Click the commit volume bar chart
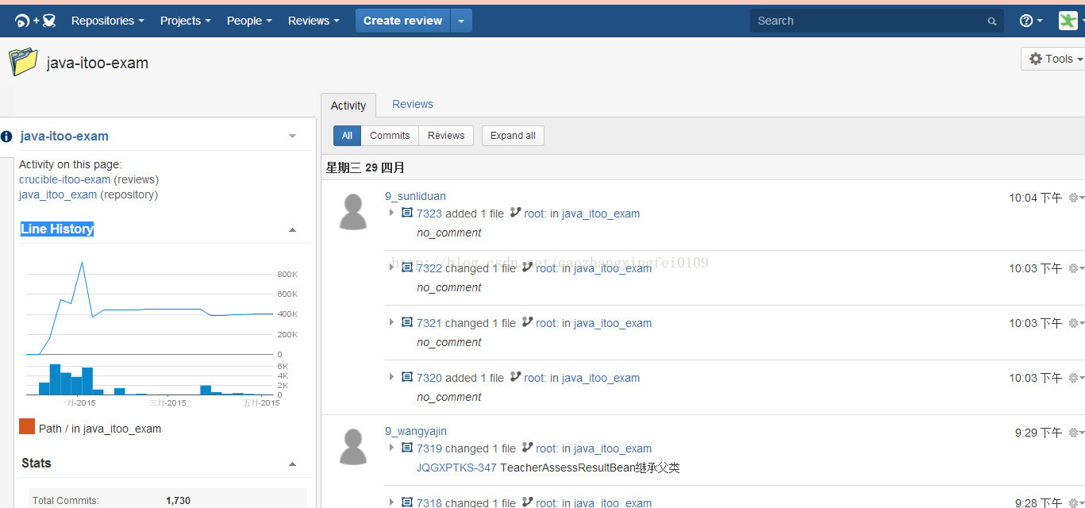Image resolution: width=1085 pixels, height=508 pixels. click(x=151, y=379)
